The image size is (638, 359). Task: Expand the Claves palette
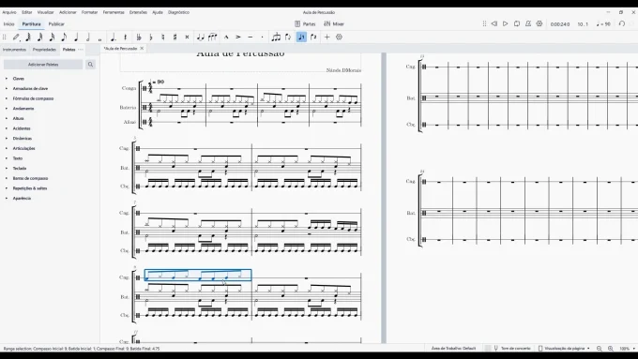pyautogui.click(x=19, y=79)
